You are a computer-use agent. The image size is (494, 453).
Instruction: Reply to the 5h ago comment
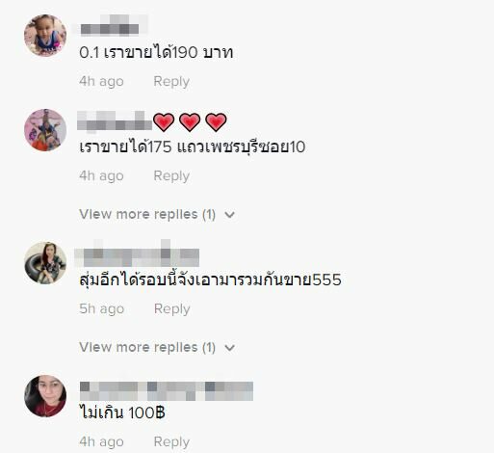tap(171, 308)
